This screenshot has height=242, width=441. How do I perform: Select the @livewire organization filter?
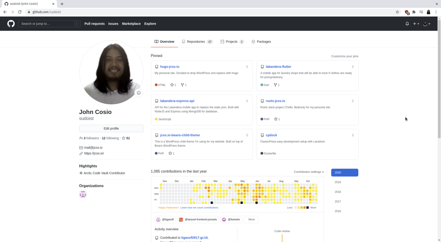point(231,219)
